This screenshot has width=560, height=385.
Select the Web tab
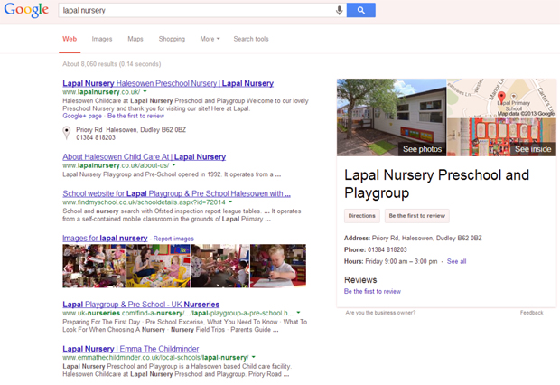pyautogui.click(x=70, y=39)
